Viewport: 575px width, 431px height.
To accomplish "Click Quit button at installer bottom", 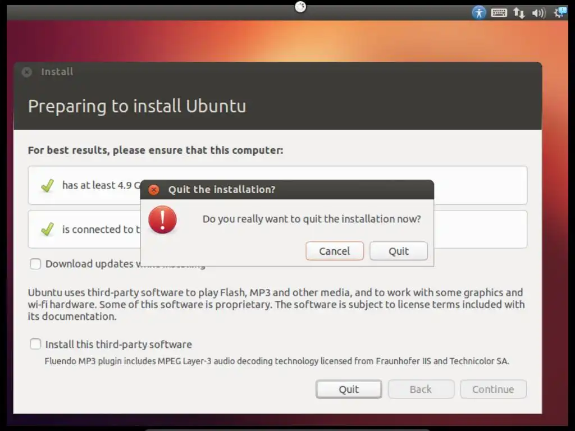I will 349,389.
